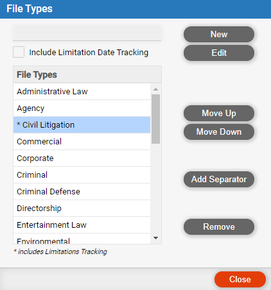
Task: Close the File Types dialog
Action: (240, 279)
